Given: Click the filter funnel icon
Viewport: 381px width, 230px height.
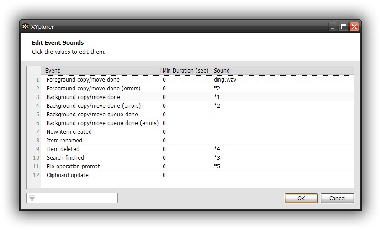Looking at the screenshot, I should click(32, 199).
